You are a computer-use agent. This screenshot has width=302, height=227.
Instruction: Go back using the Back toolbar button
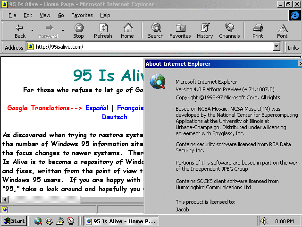(20, 31)
